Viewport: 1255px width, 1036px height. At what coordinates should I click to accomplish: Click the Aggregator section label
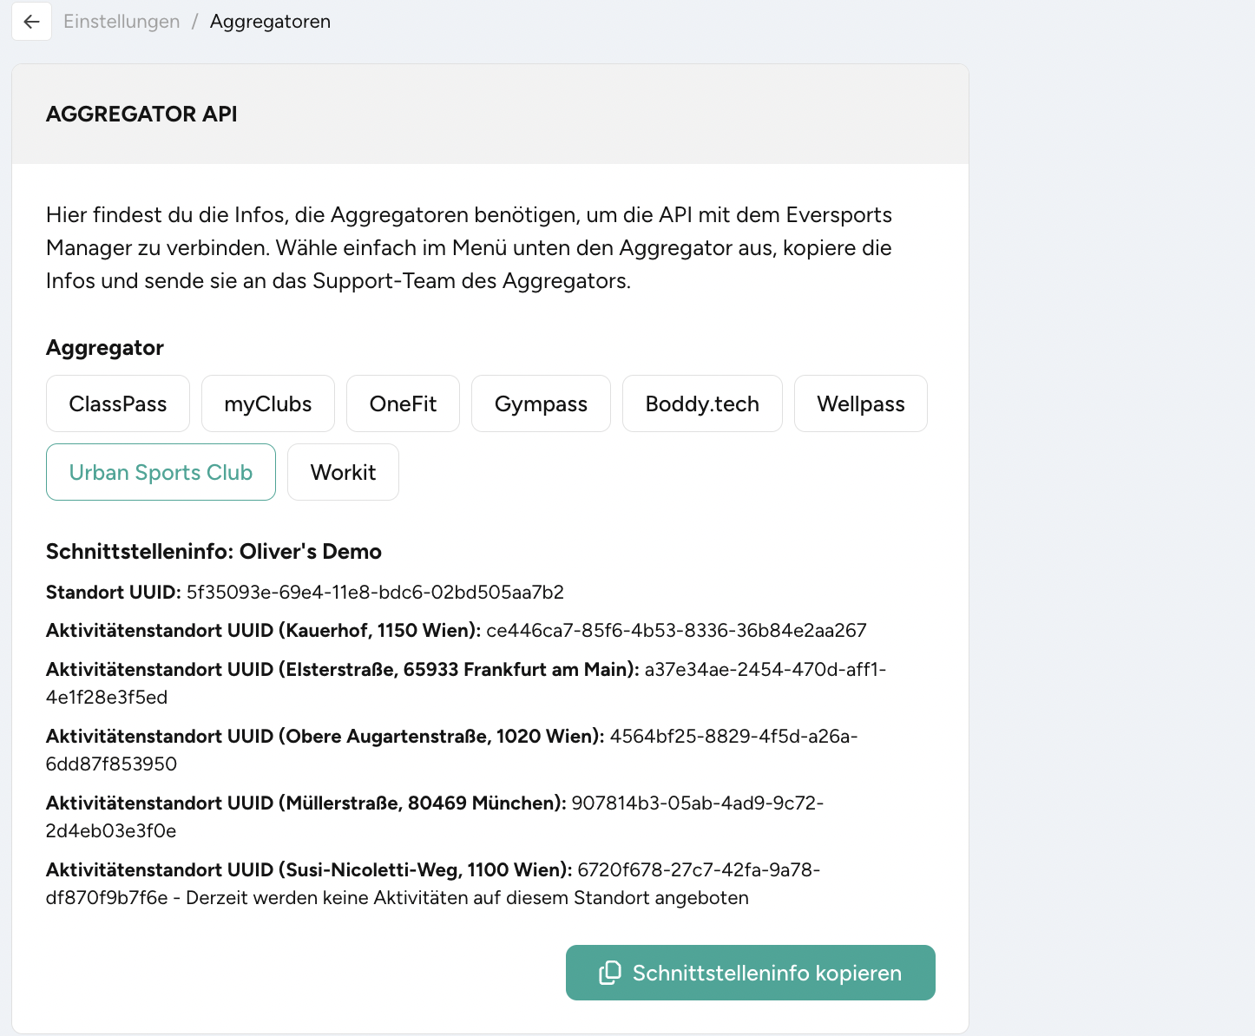105,347
